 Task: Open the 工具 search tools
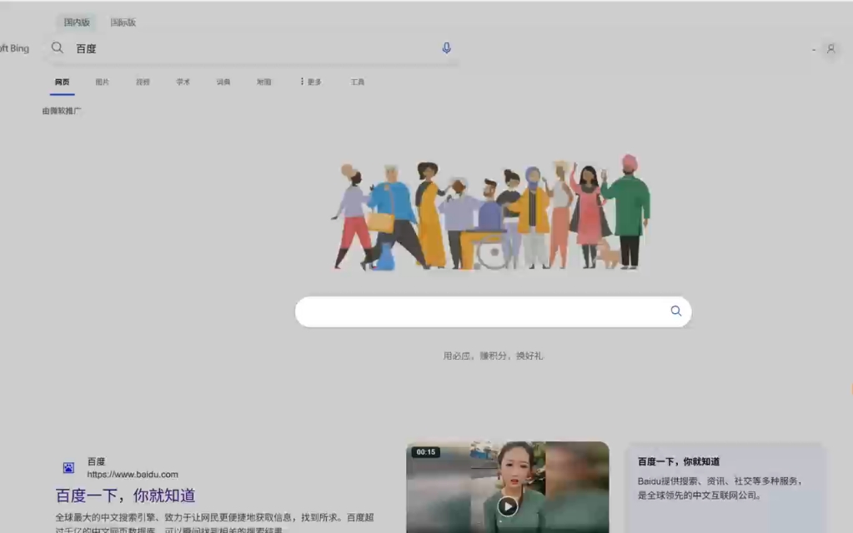pyautogui.click(x=358, y=82)
